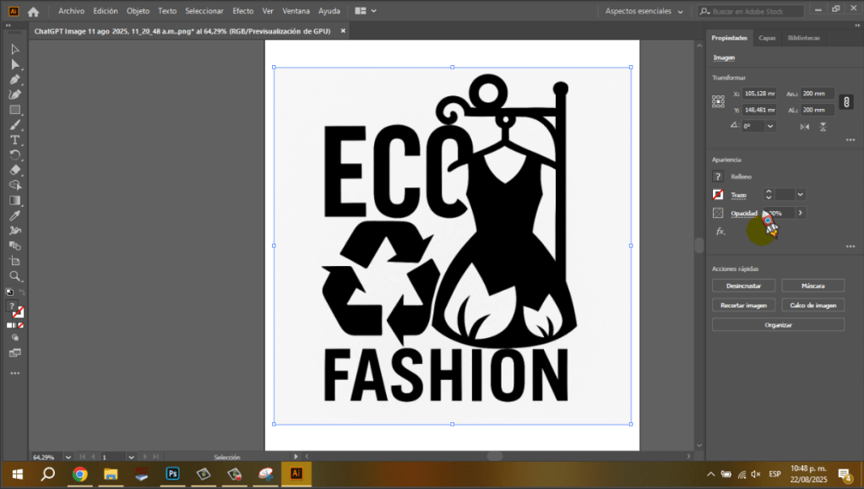Click the constrain proportions link icon
This screenshot has width=864, height=489.
point(846,102)
